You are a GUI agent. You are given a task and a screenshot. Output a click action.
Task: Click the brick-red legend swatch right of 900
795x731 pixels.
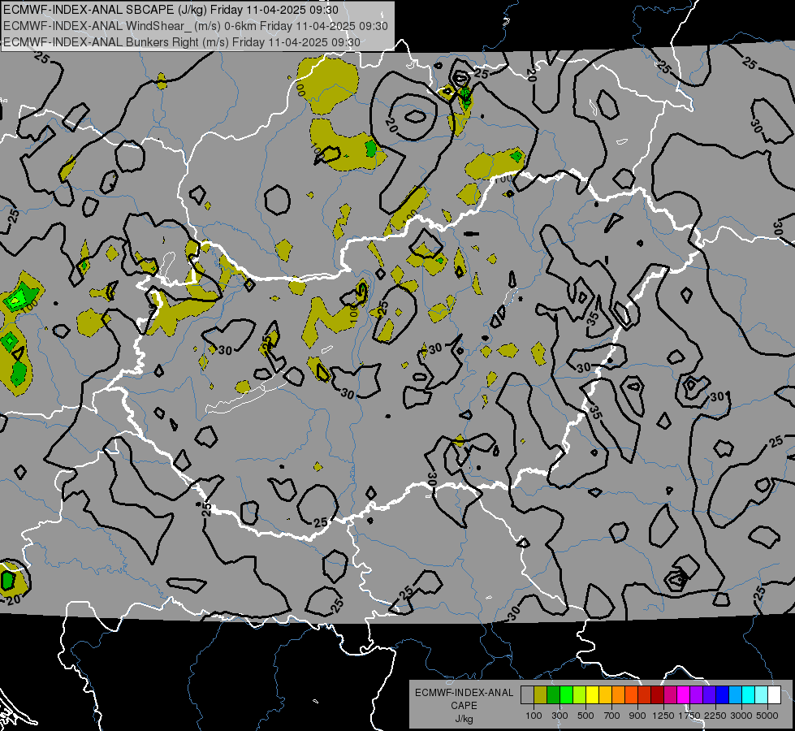pyautogui.click(x=645, y=695)
